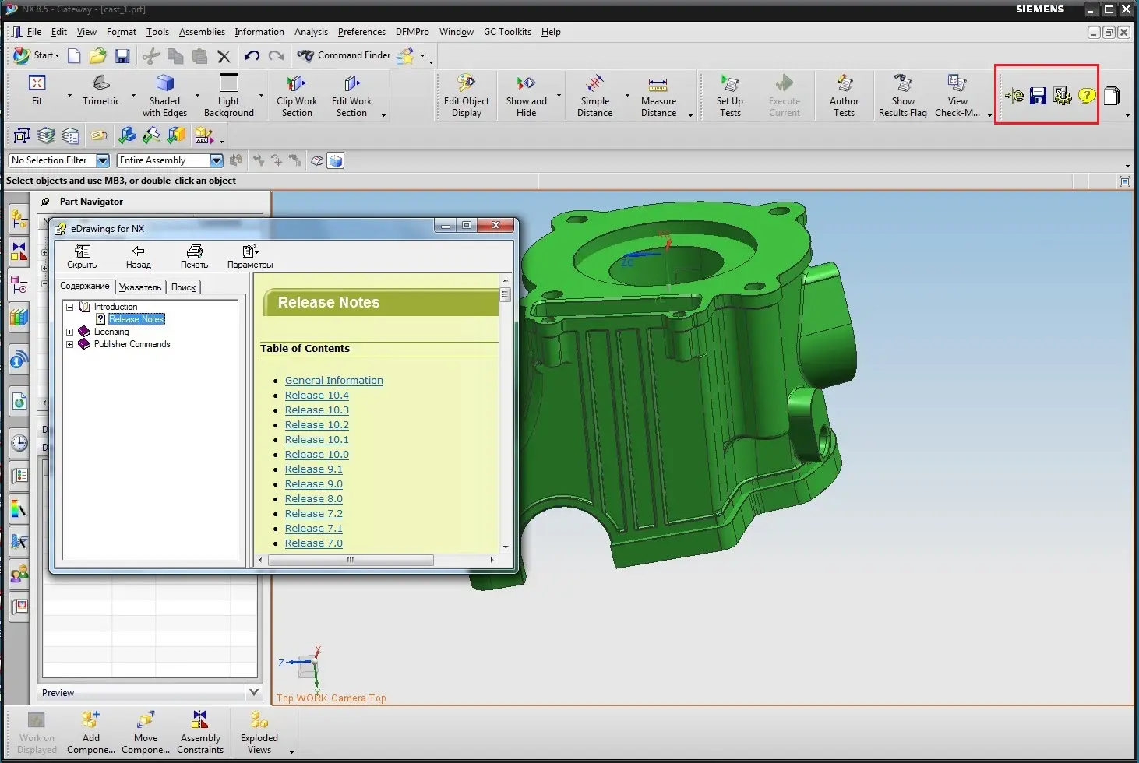Click the Delete X icon

224,55
